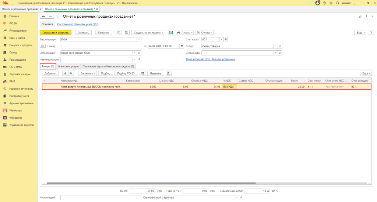Viewport: 377px width, 202px height.
Task: Move row down with the blue arrow
Action: [71, 73]
